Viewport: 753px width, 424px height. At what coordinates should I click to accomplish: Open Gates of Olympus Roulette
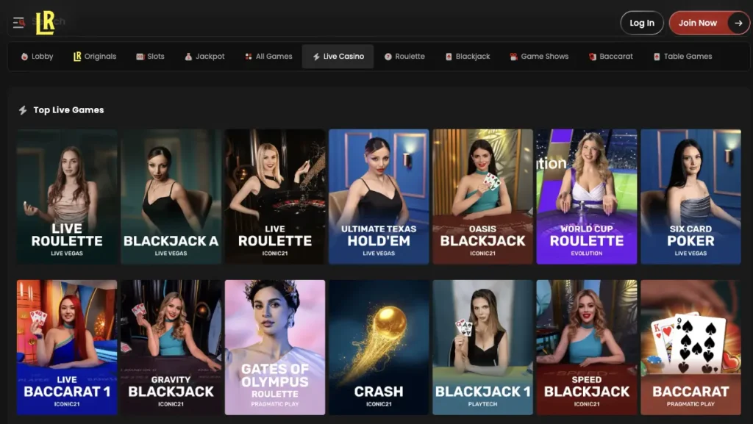tap(275, 348)
